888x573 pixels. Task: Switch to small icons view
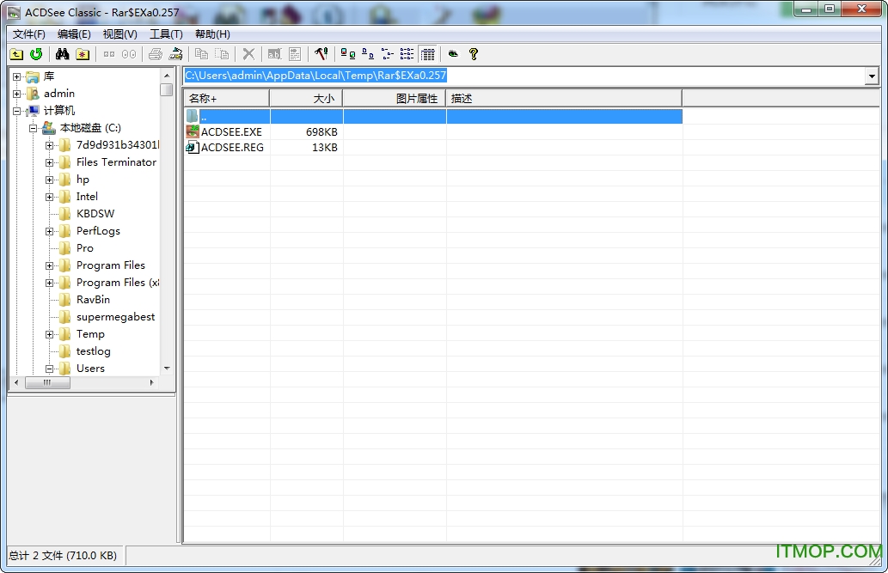368,54
